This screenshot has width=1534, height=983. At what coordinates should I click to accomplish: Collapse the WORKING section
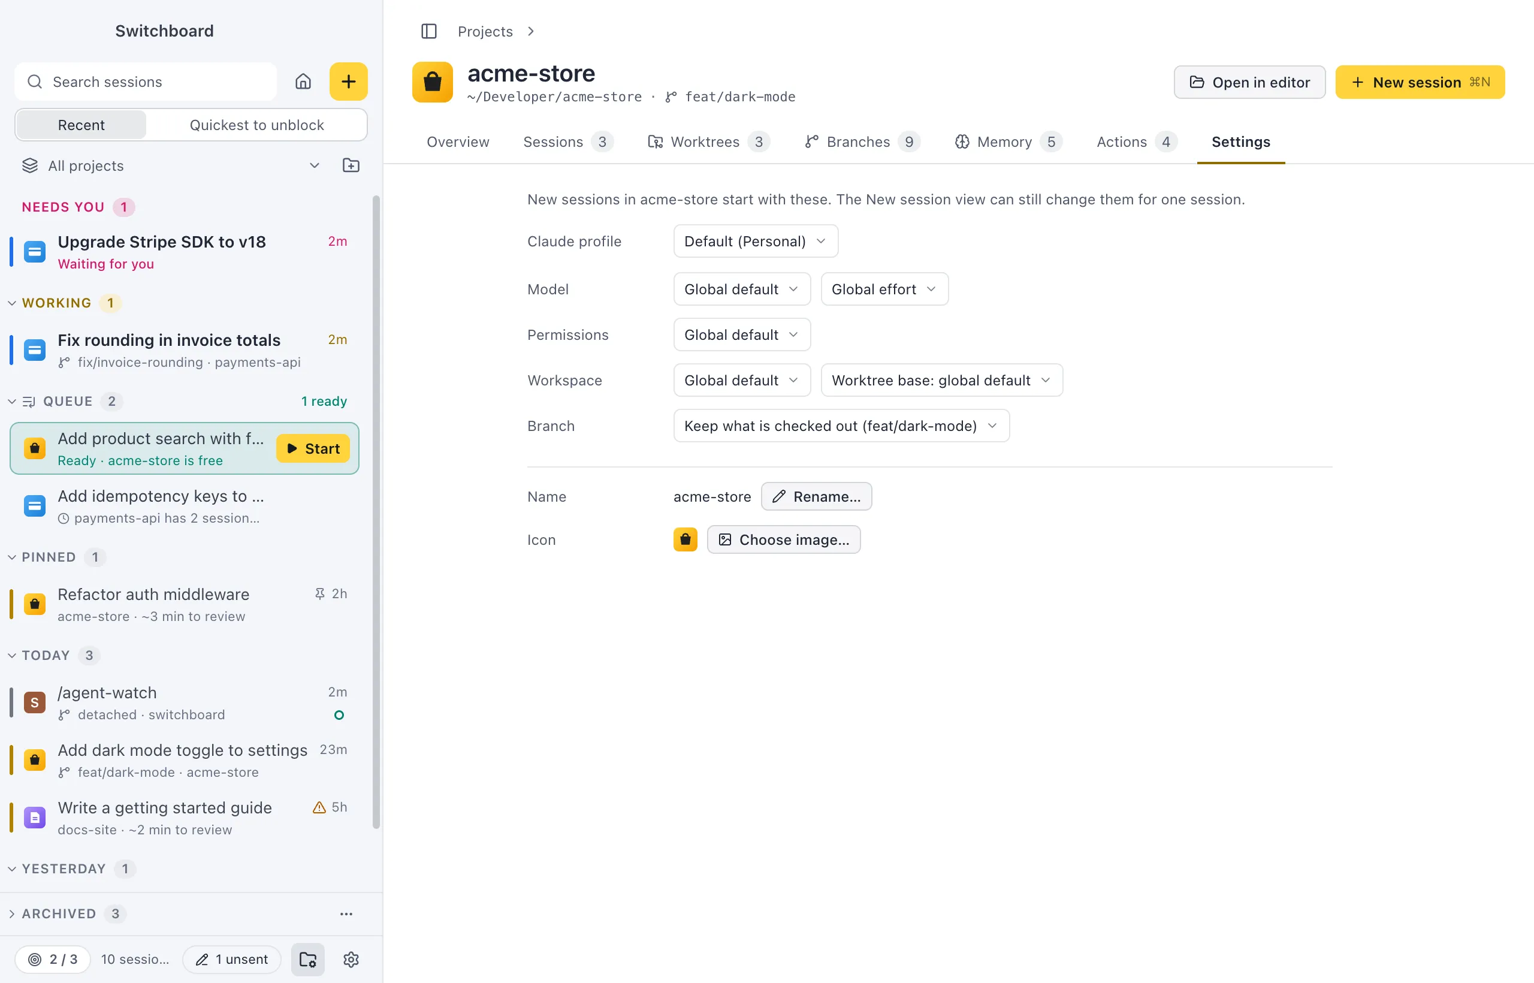[x=11, y=303]
